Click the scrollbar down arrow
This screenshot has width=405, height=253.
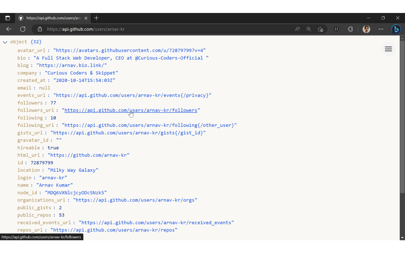402,238
